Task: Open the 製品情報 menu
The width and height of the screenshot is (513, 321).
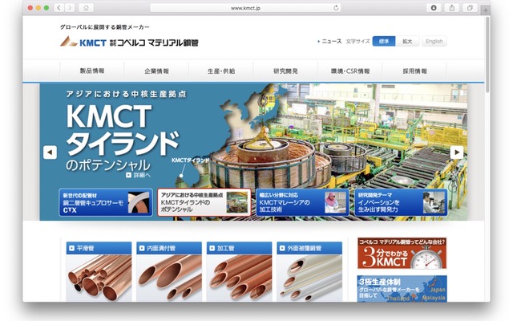Action: [92, 71]
